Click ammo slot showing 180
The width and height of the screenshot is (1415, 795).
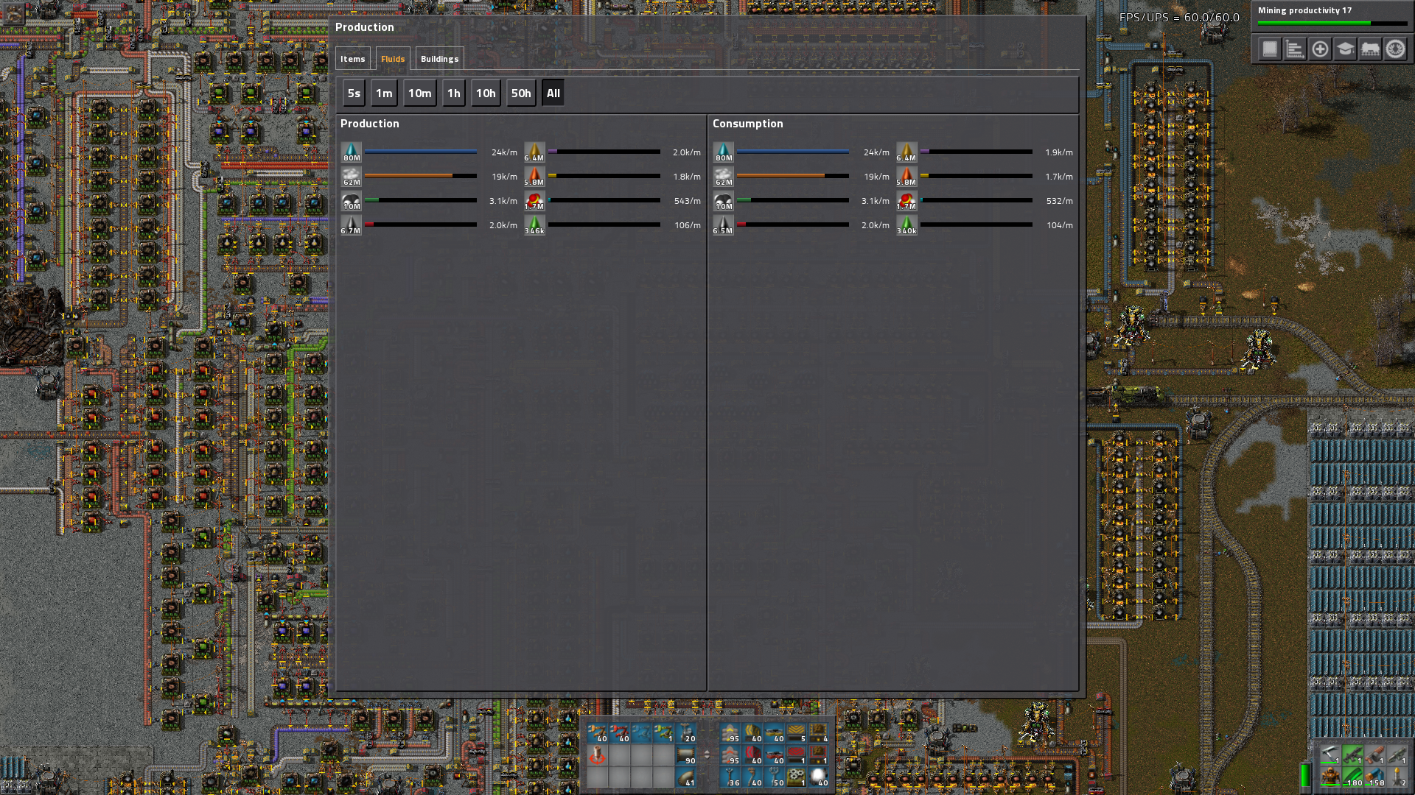[x=1352, y=777]
